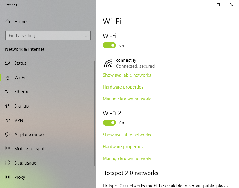Disable the Wi-Fi 2 adapter toggle

(109, 123)
